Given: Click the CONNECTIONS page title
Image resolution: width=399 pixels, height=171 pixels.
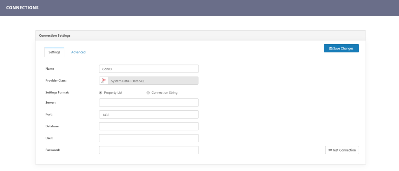Looking at the screenshot, I should click(22, 7).
